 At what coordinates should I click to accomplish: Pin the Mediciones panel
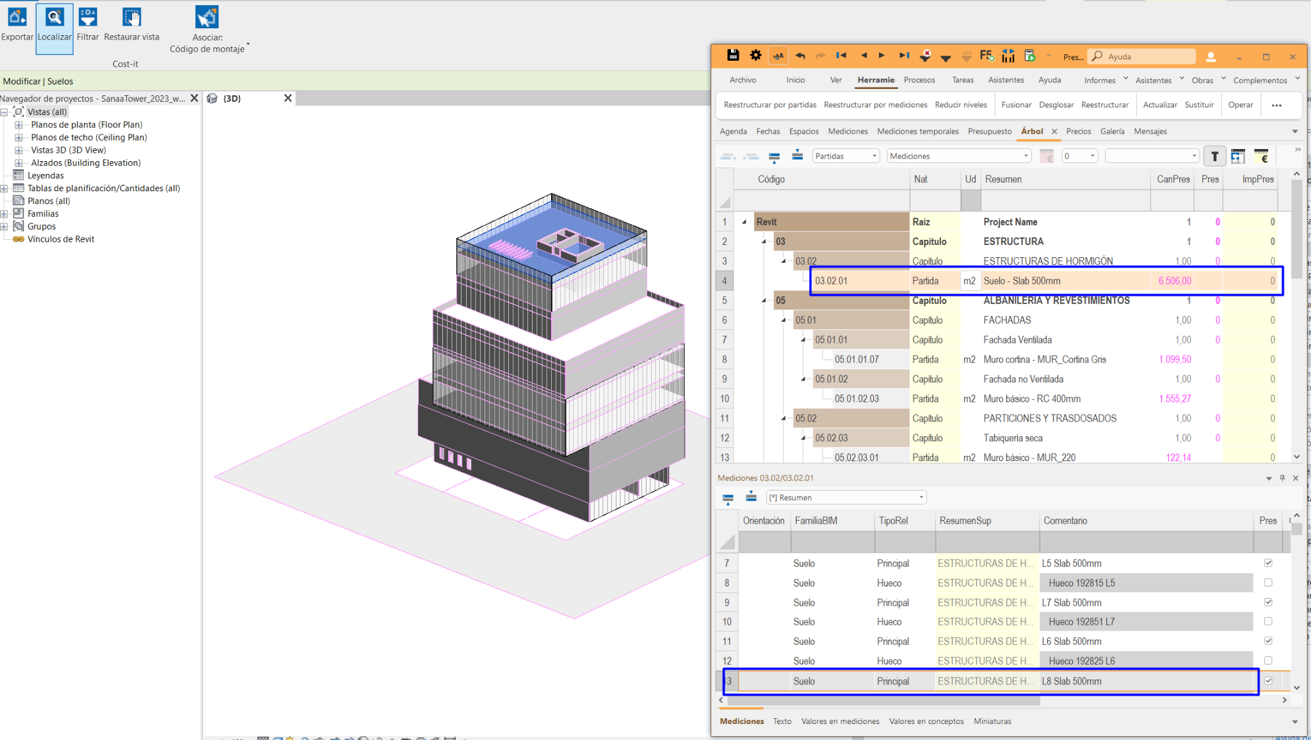(x=1282, y=478)
